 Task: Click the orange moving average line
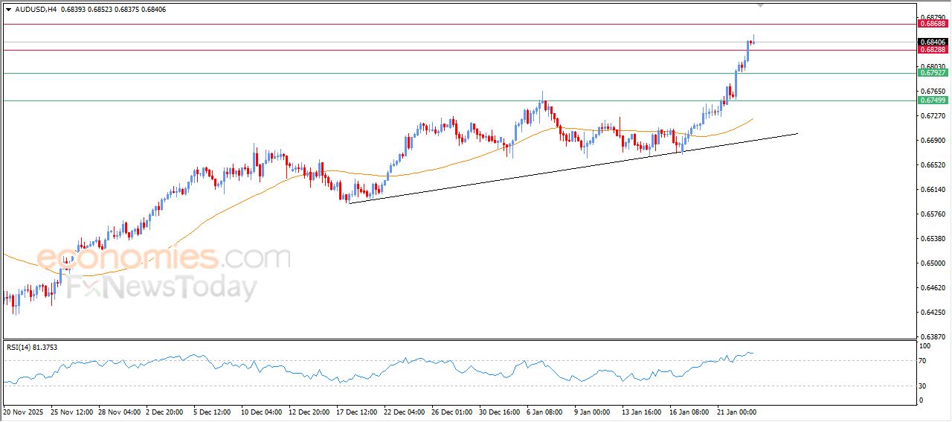[x=223, y=209]
